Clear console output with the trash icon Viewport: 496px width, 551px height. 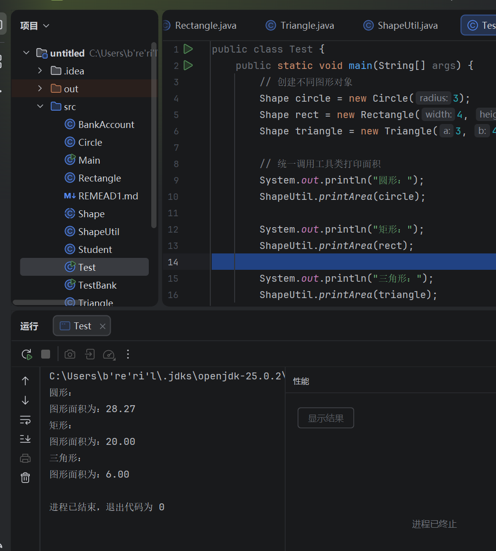pos(25,478)
